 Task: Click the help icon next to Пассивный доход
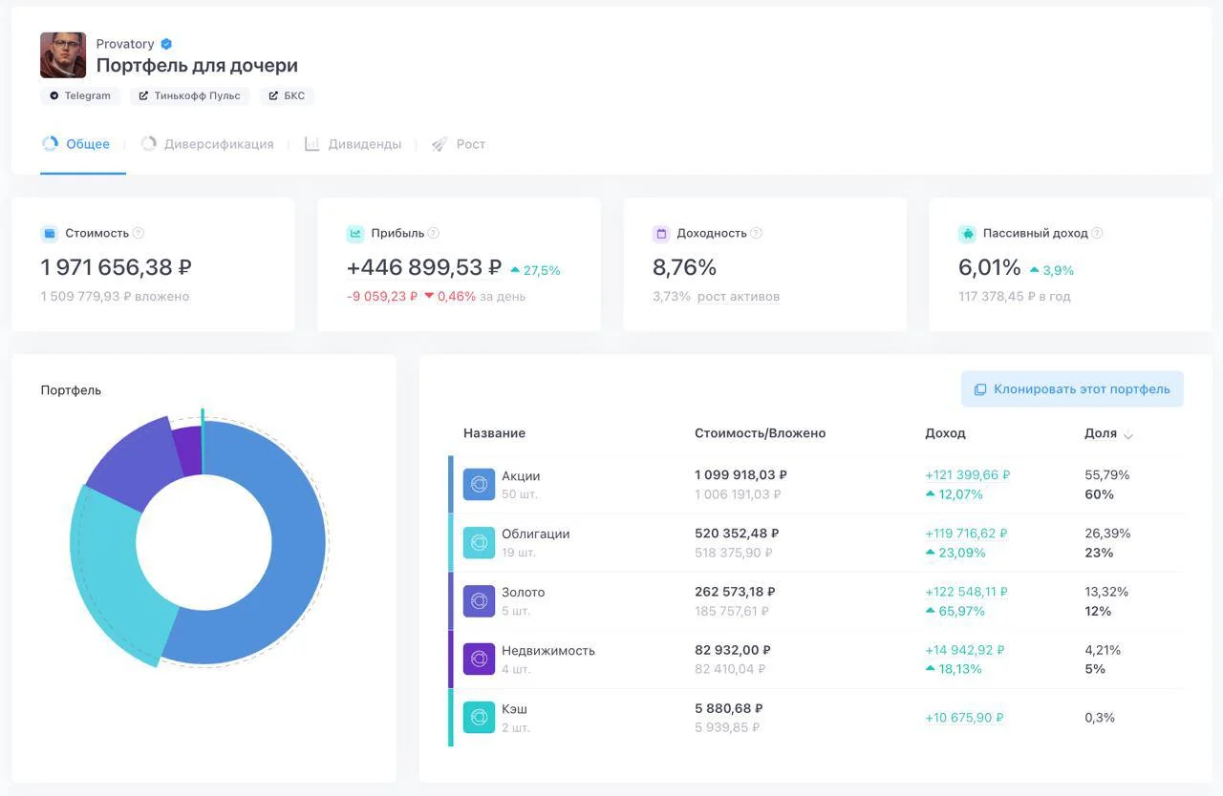click(x=1097, y=233)
